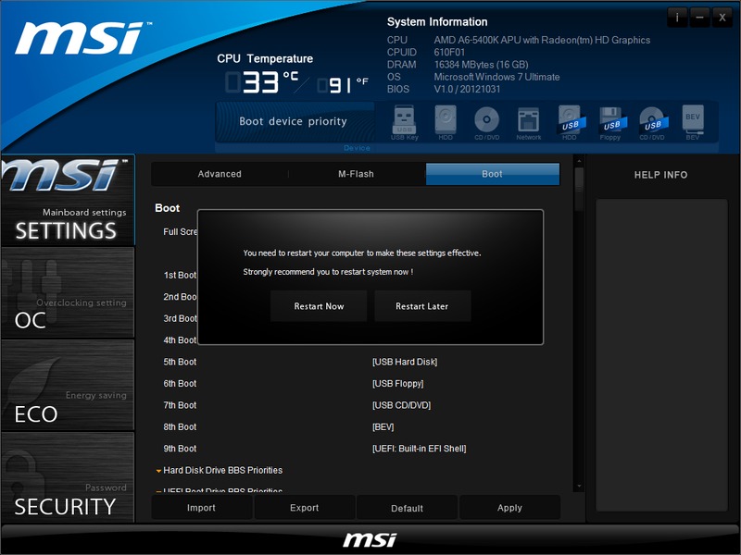Open the SECURITY password section
Screen dimensions: 741x555
68,478
